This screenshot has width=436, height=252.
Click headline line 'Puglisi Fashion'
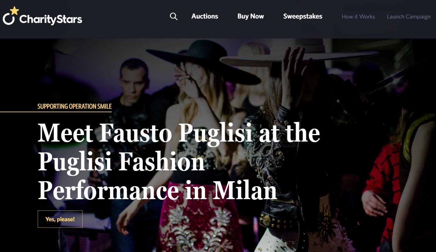121,162
